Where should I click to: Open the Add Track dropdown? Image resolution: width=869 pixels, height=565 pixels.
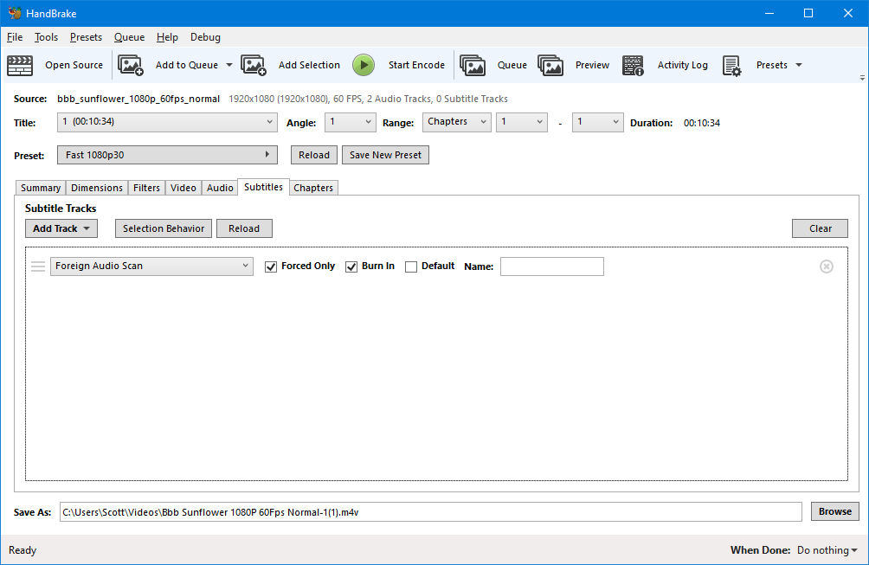coord(61,228)
